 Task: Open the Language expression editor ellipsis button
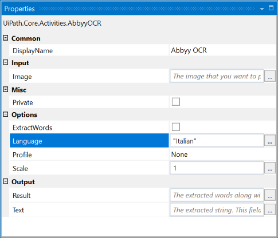[x=270, y=141]
